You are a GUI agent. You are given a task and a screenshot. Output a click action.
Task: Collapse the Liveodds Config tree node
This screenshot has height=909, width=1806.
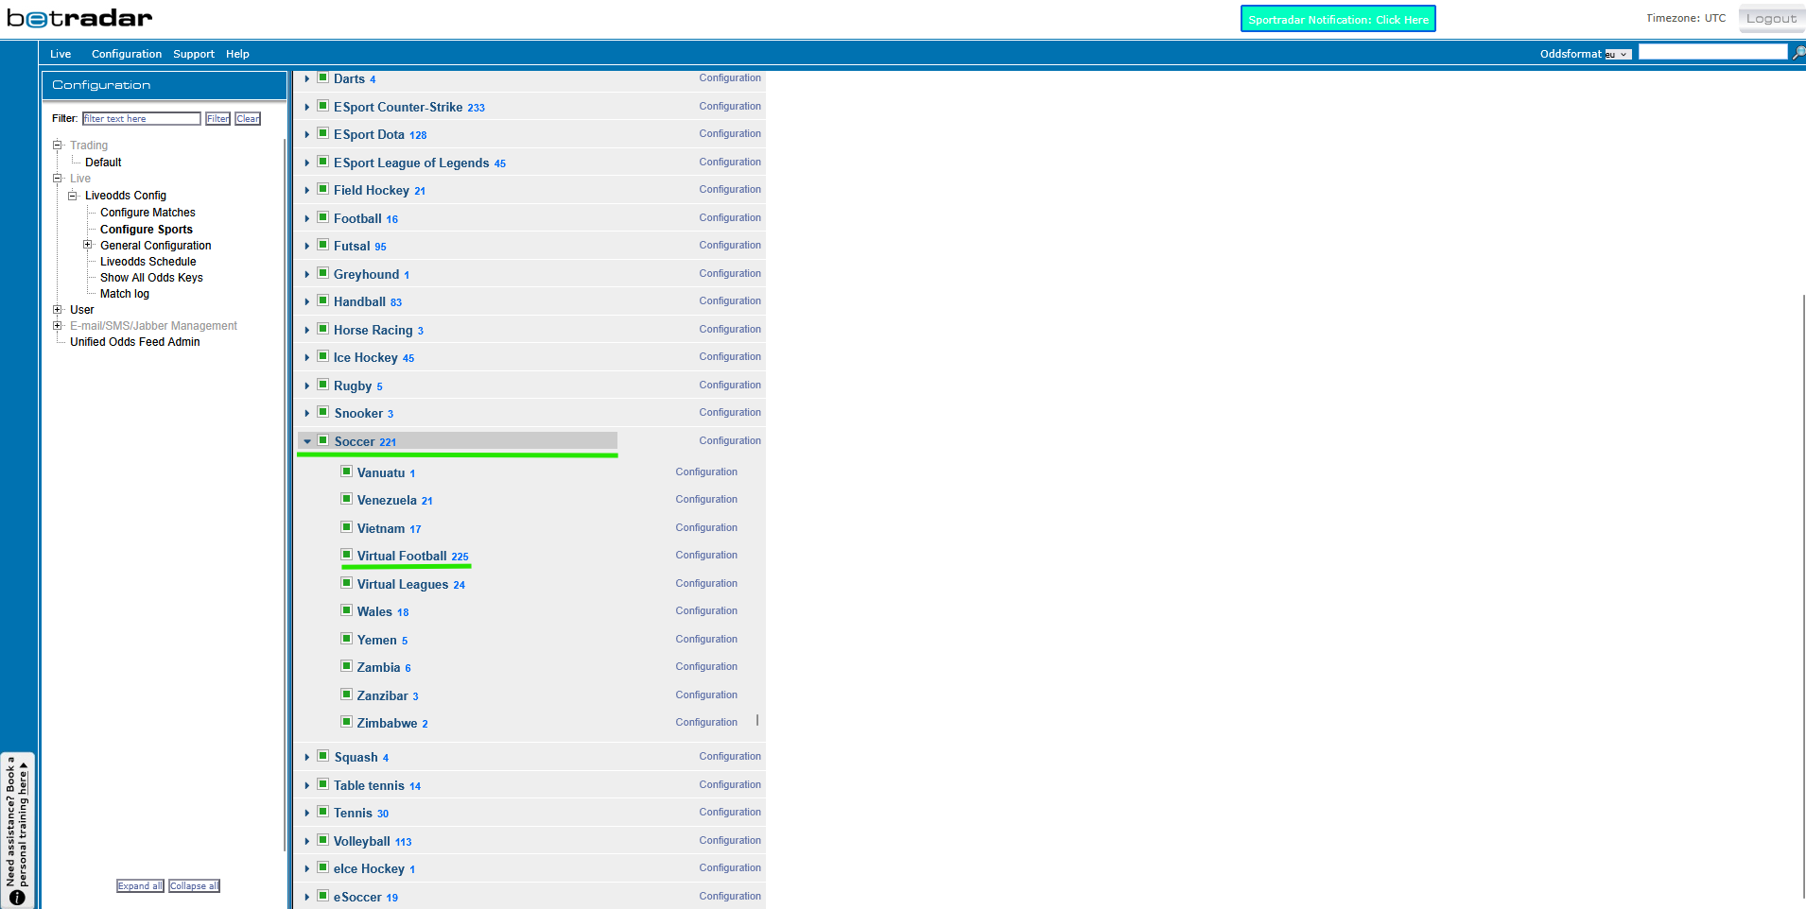tap(73, 196)
